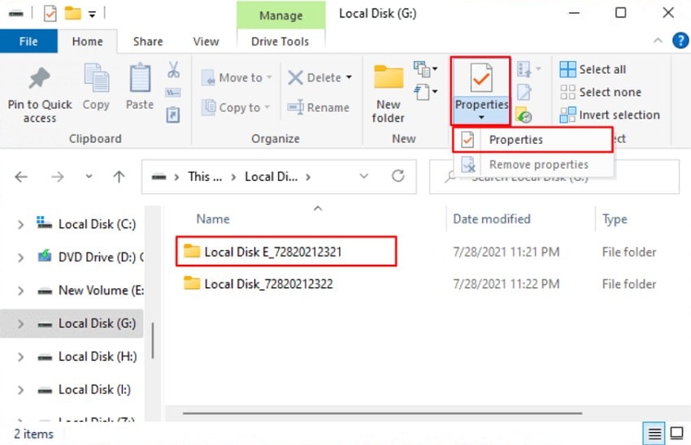The width and height of the screenshot is (691, 445).
Task: Expand Local Disk (H:) tree node
Action: click(20, 356)
